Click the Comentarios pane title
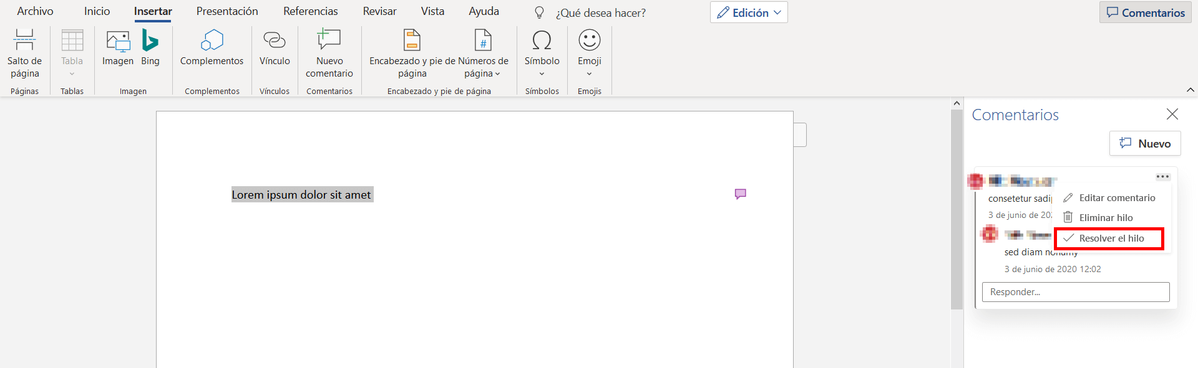The height and width of the screenshot is (368, 1198). click(x=1015, y=115)
